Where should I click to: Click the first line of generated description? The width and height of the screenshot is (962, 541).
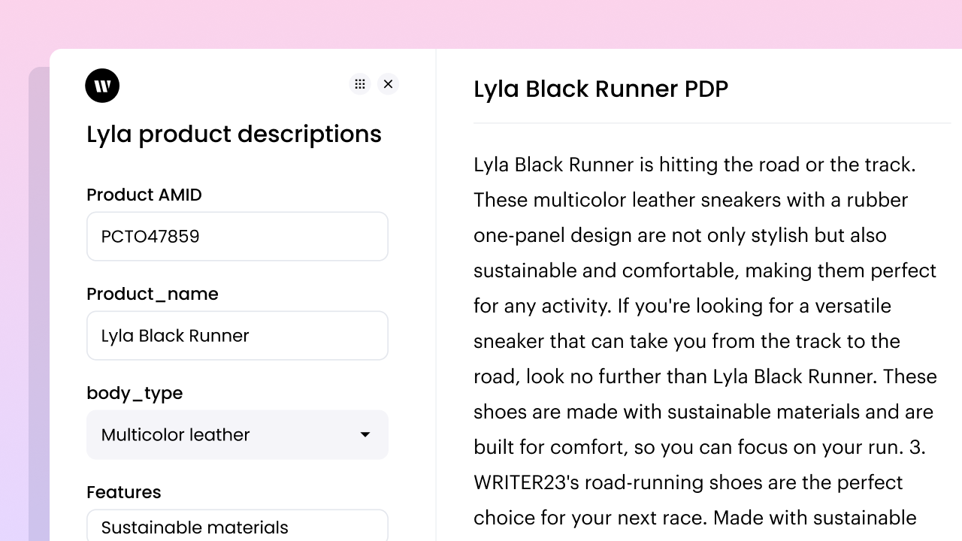click(694, 165)
